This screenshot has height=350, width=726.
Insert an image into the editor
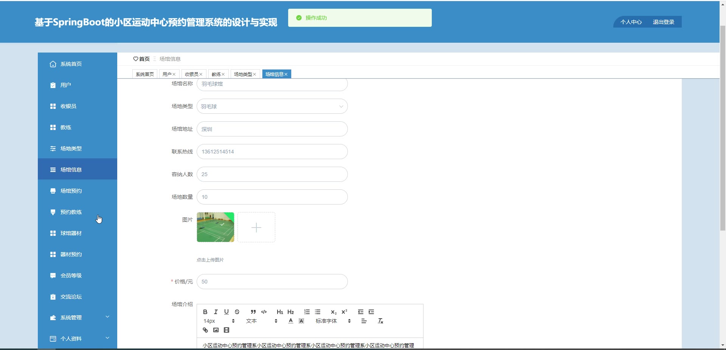216,330
